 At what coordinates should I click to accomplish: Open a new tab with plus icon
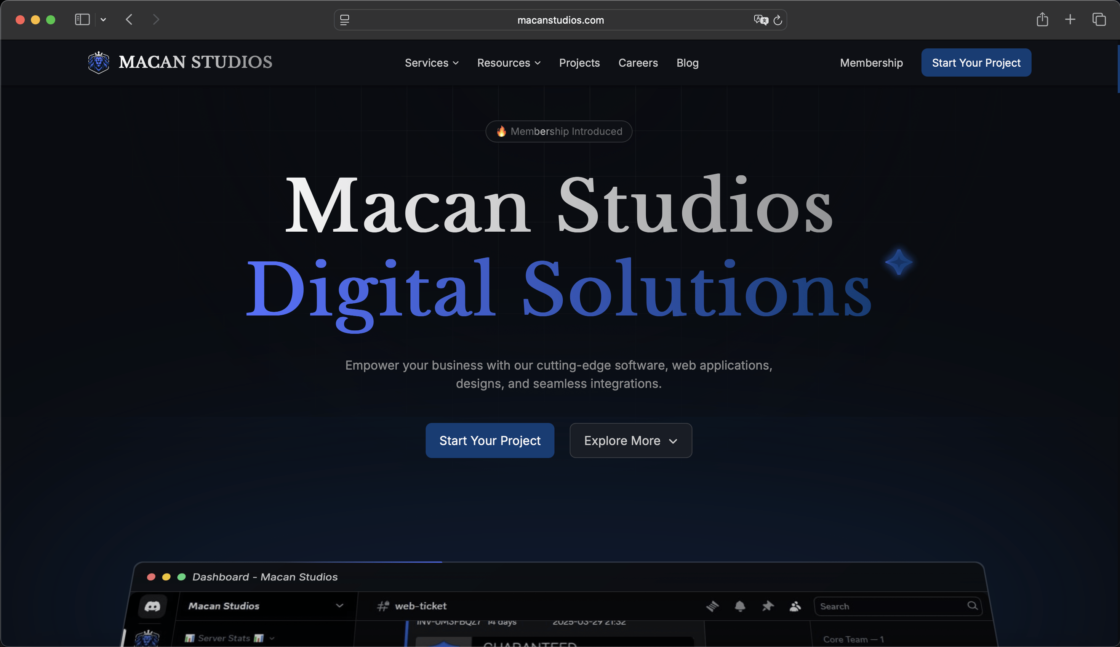[x=1070, y=19]
